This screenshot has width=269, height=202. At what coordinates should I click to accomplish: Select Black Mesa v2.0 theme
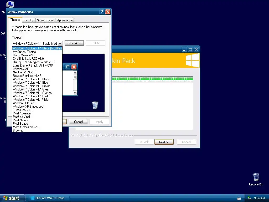click(x=37, y=55)
